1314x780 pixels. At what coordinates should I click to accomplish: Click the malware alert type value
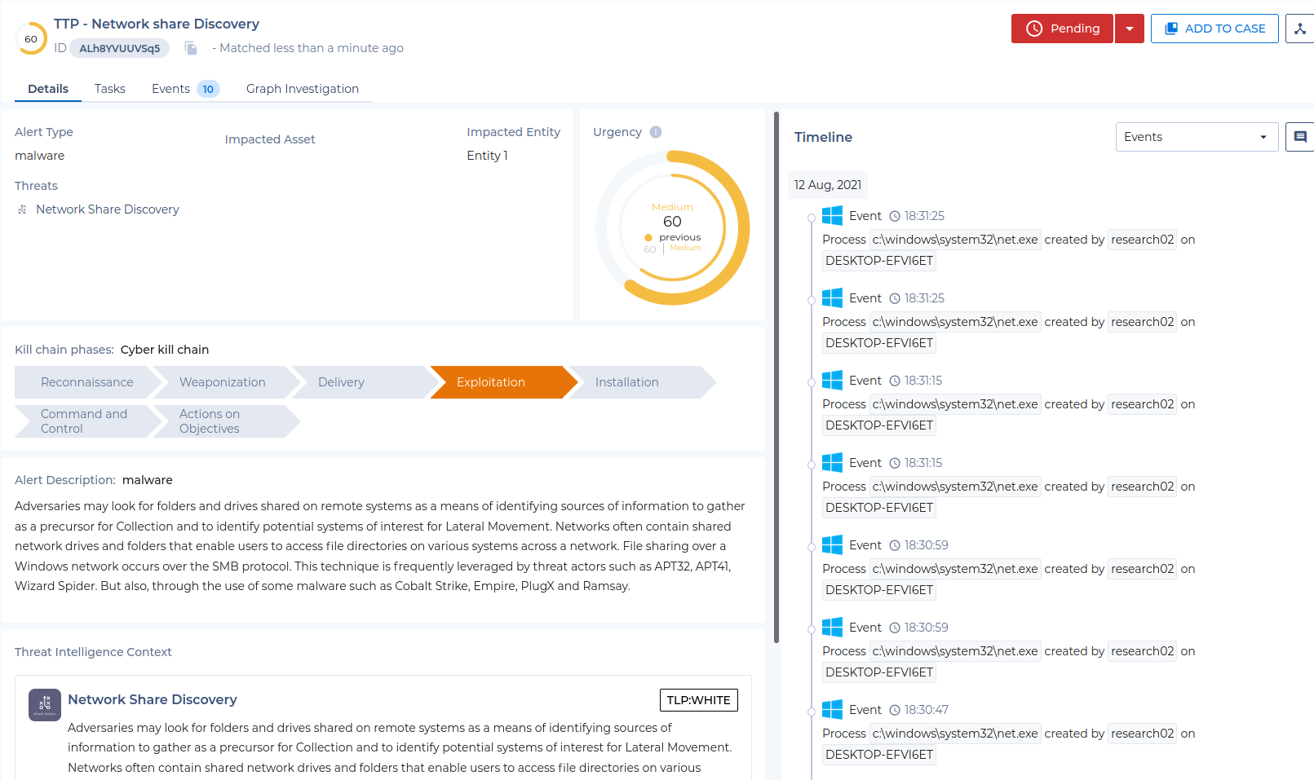39,156
